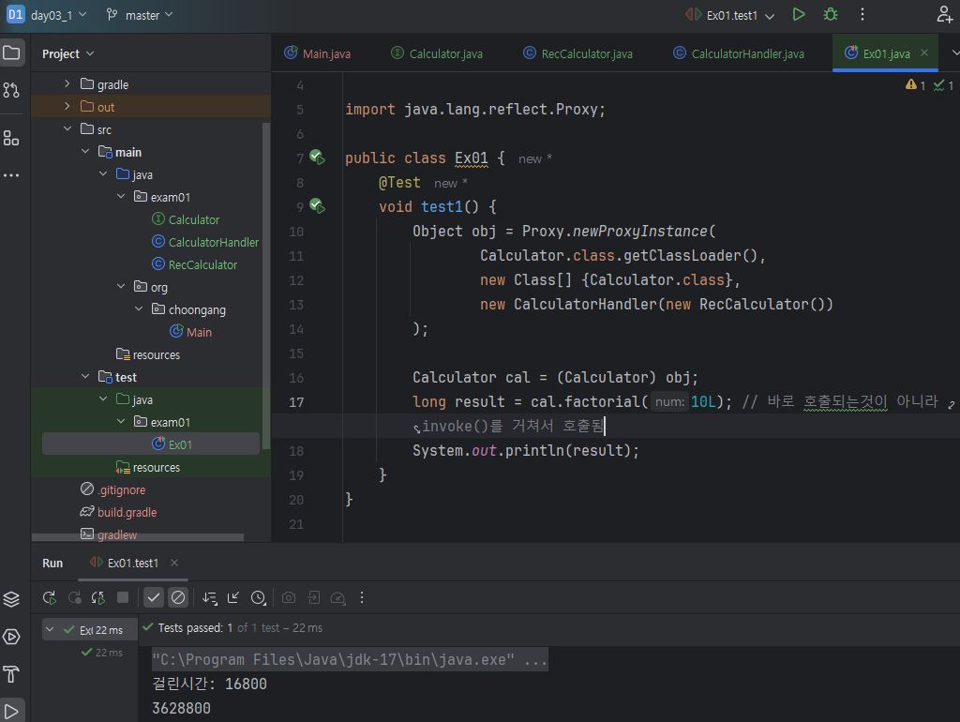Viewport: 960px width, 722px height.
Task: Close the Ex01.java tab
Action: pos(924,53)
